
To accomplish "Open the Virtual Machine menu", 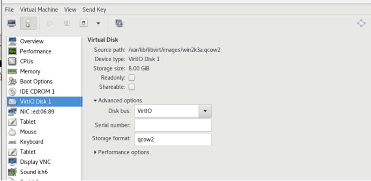I will [39, 10].
